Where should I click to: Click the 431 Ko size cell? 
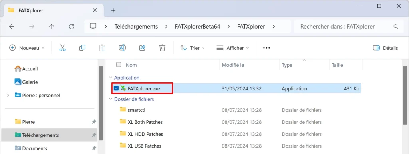coord(351,89)
